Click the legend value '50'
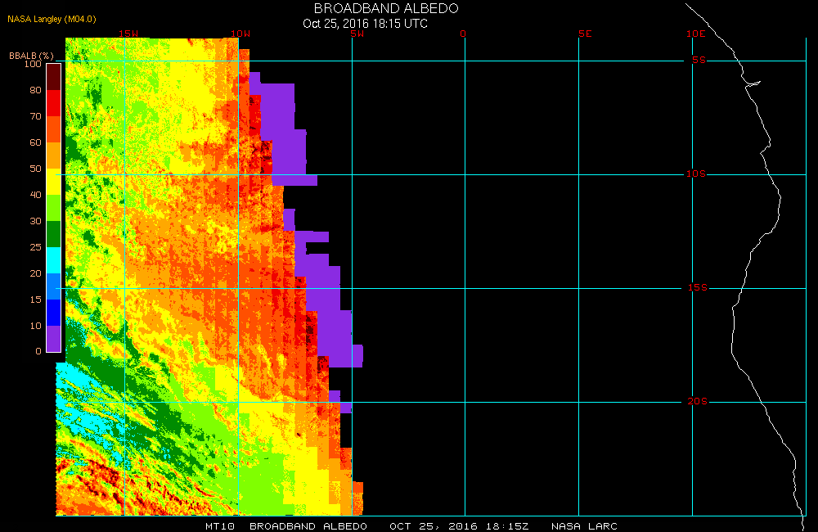Viewport: 818px width, 532px height. (x=35, y=168)
